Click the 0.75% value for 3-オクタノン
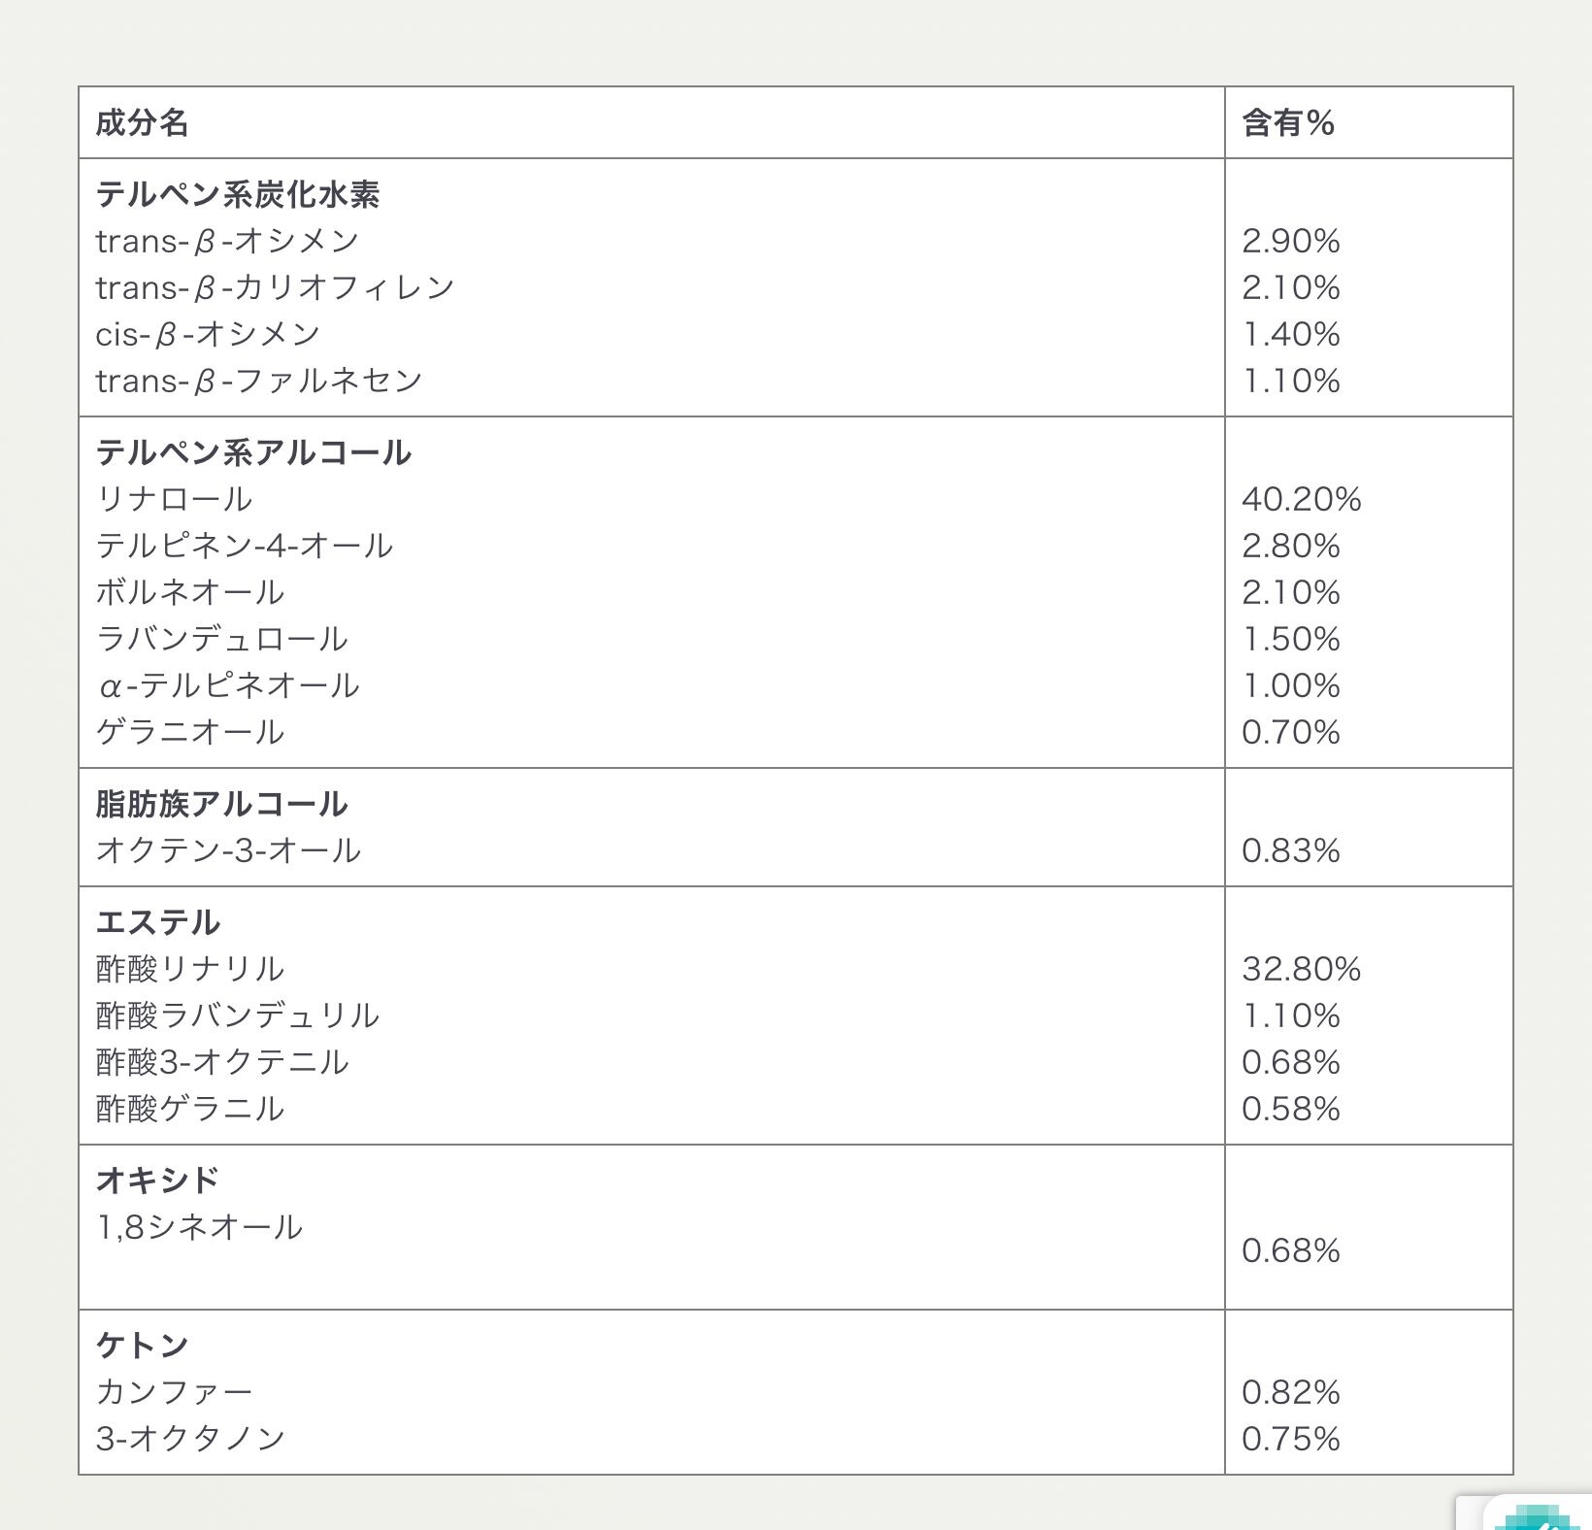Image resolution: width=1592 pixels, height=1530 pixels. click(1290, 1439)
